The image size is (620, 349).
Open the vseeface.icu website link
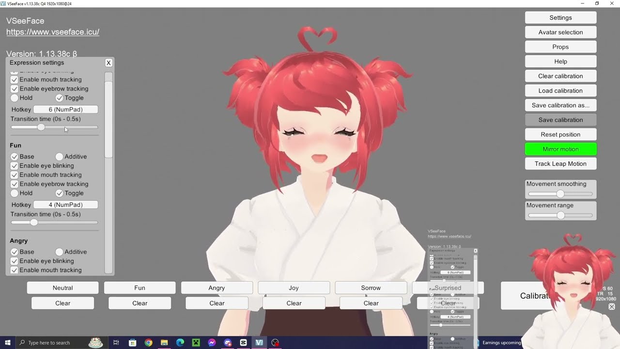53,32
